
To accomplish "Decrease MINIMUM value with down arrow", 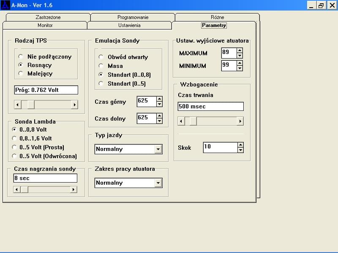I will coord(240,68).
